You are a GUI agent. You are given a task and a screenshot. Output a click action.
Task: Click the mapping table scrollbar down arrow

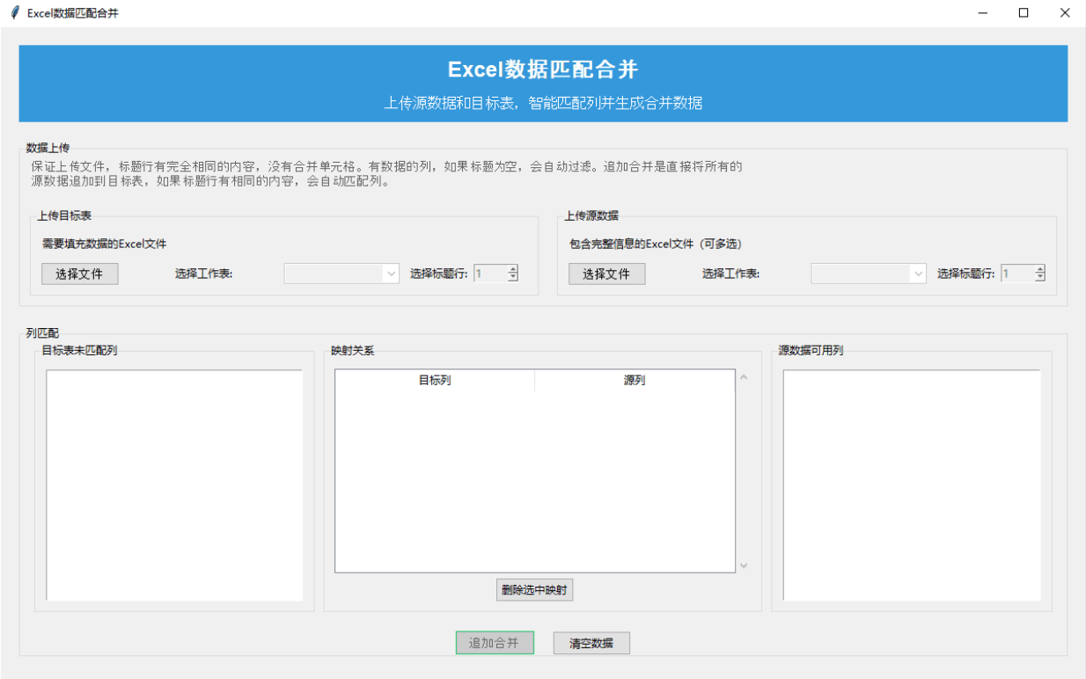pos(744,566)
